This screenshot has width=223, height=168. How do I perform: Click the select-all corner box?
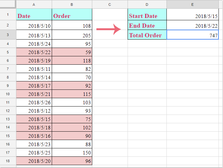(x=8, y=4)
